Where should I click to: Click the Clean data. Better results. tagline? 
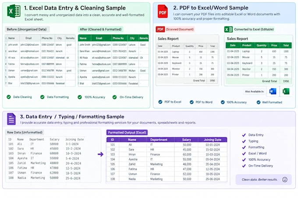click(259, 180)
